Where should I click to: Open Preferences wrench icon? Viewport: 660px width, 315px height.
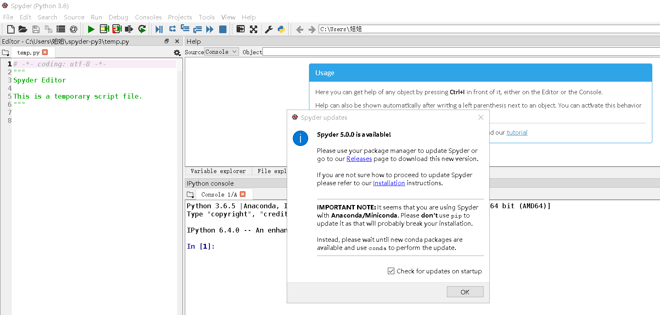(269, 29)
